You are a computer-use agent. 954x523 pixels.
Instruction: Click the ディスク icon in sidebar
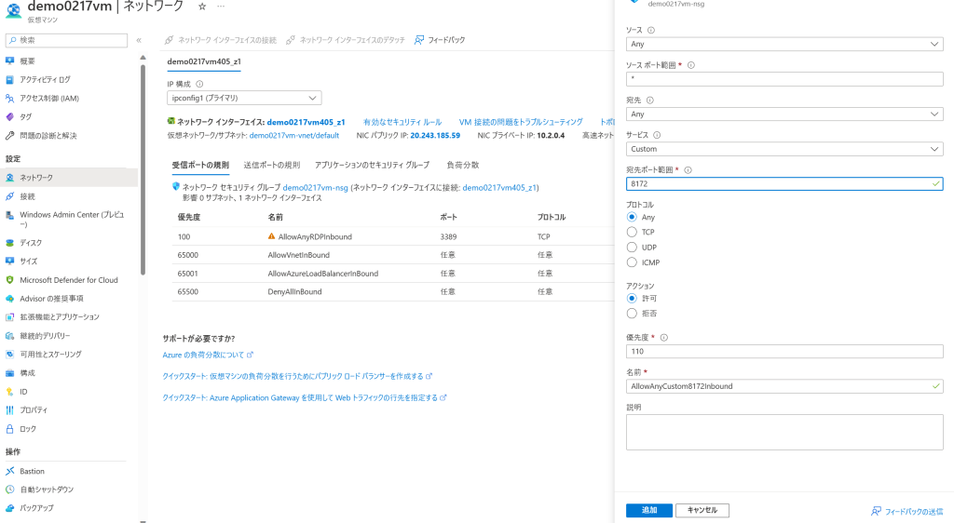click(x=9, y=242)
